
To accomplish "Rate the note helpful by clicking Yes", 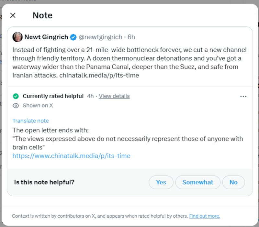I will [x=161, y=182].
